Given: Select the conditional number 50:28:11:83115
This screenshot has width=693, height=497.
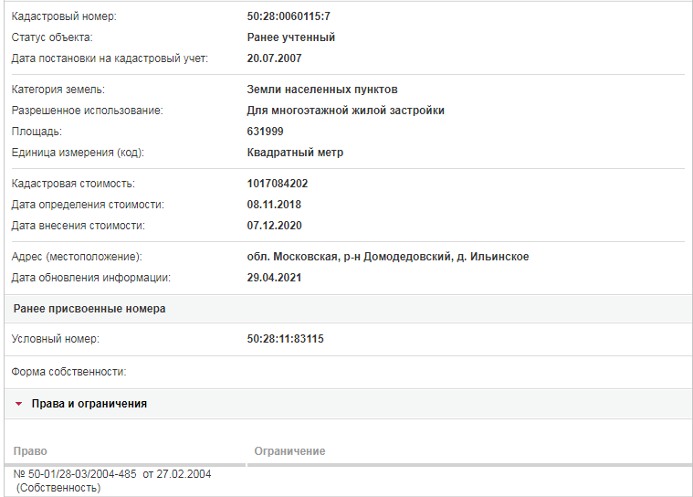Looking at the screenshot, I should (285, 339).
